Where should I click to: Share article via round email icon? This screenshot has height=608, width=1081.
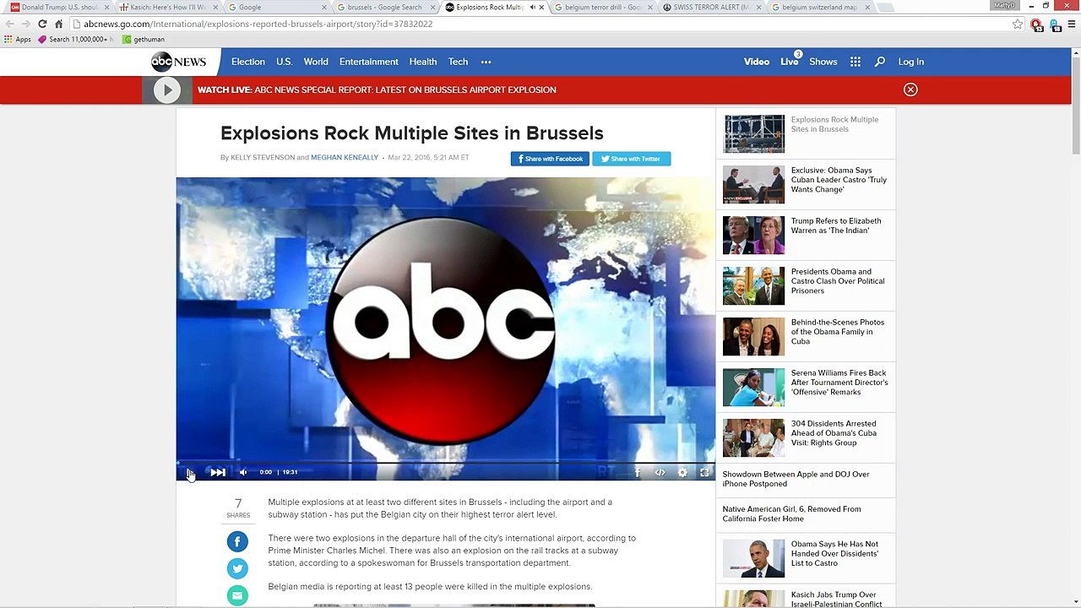tap(237, 595)
